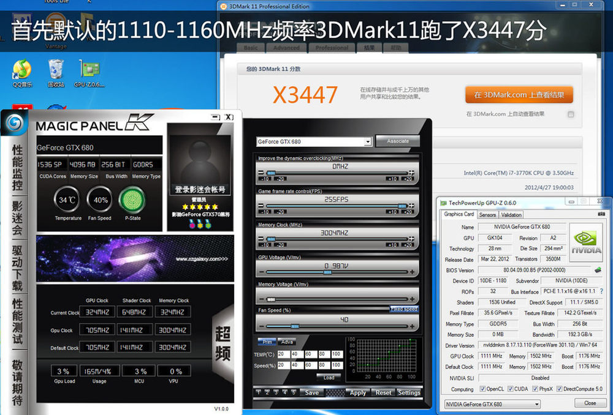The width and height of the screenshot is (613, 415).
Task: Click -10 under Game frame rate control
Action: click(x=264, y=212)
